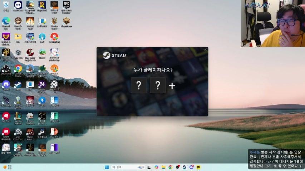This screenshot has height=171, width=305.
Task: Launch the desktop game with the '33' icon
Action: pos(42,118)
